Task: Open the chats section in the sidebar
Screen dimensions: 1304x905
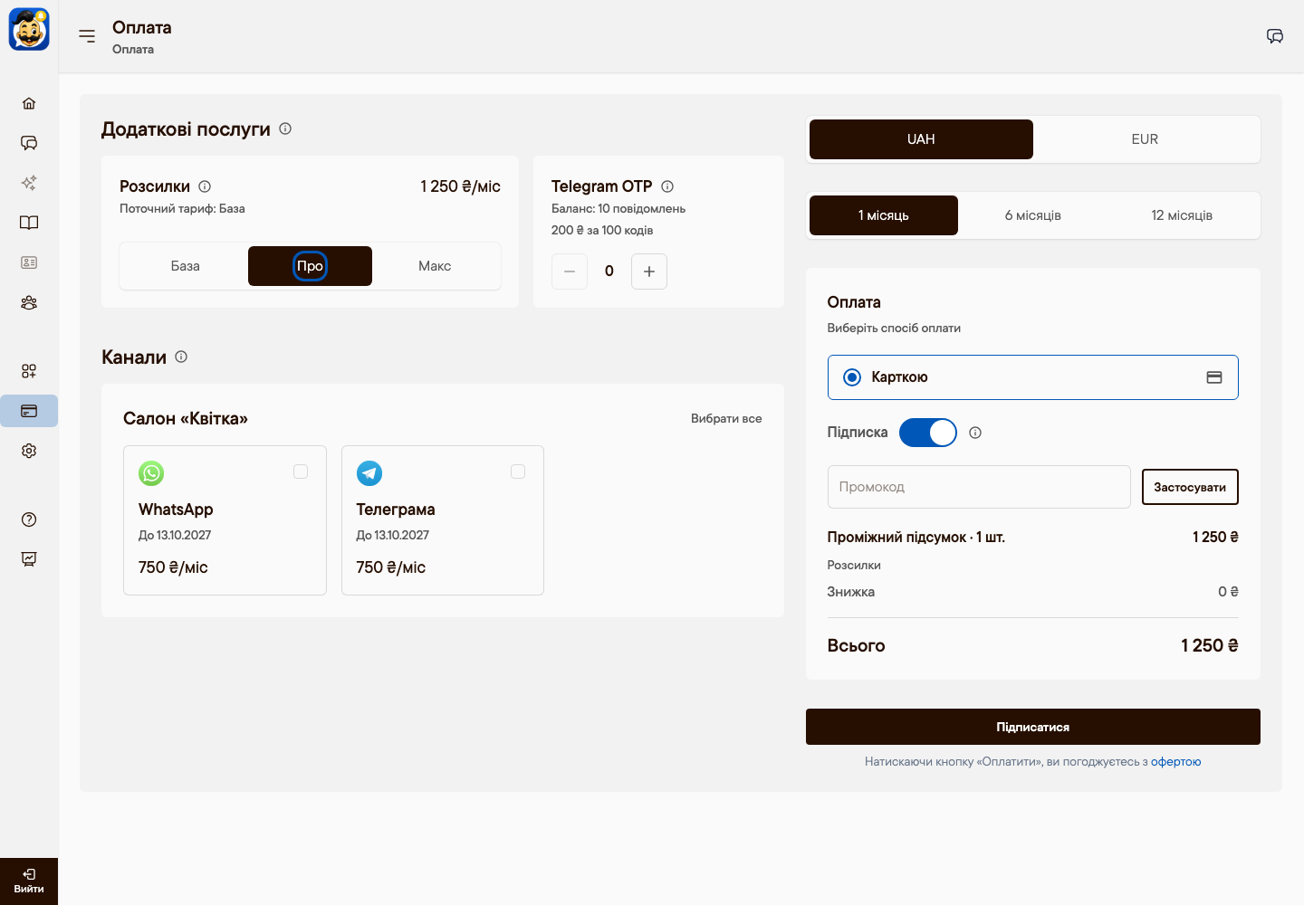Action: pos(29,143)
